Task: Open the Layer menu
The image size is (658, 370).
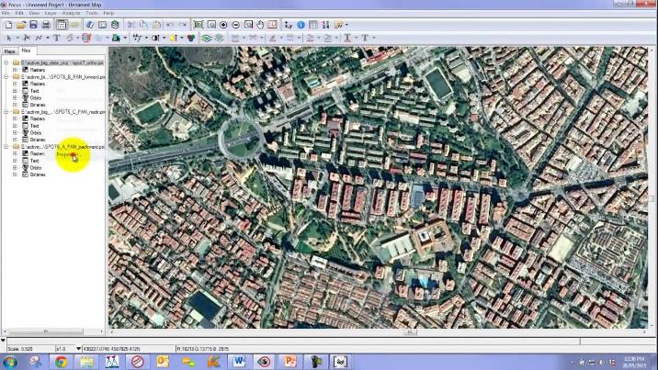Action: click(x=51, y=13)
